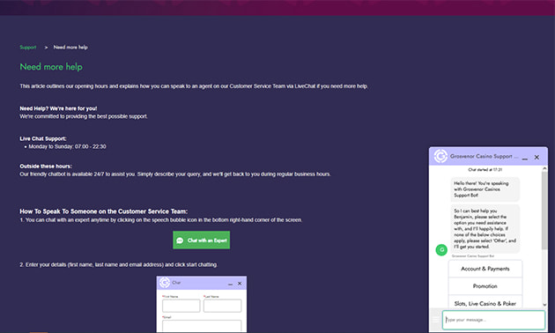This screenshot has height=333, width=555.
Task: Click the 'So I can best help you' message
Action: point(485,228)
